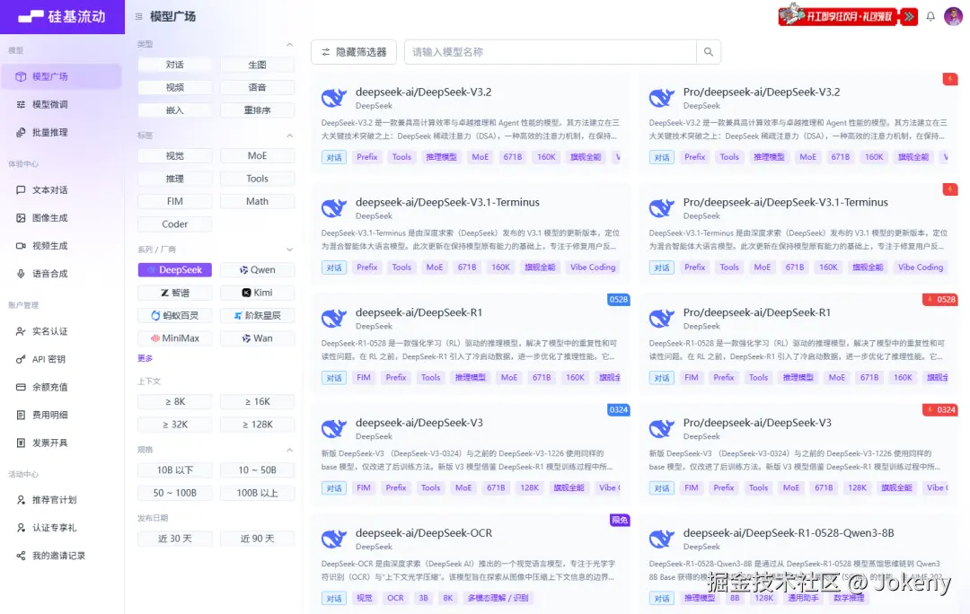
Task: Click the 语音合成 microphone icon
Action: click(x=21, y=273)
